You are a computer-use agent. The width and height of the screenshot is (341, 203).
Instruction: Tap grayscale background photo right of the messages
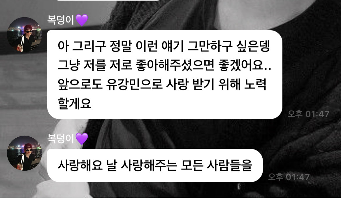[311, 65]
